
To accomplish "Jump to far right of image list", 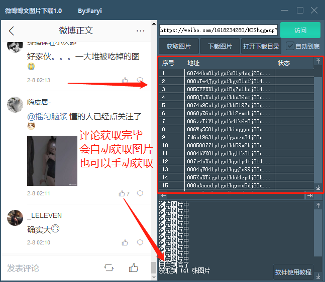I will 310,195.
